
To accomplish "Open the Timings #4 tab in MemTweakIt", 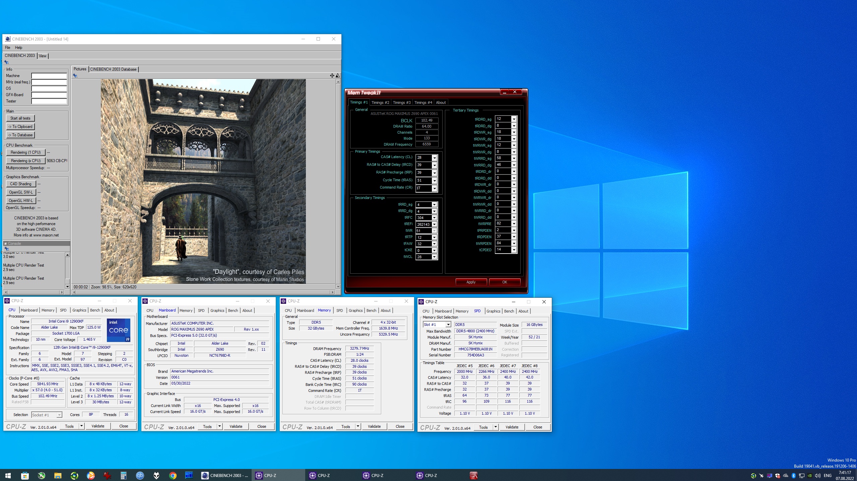I will [423, 102].
